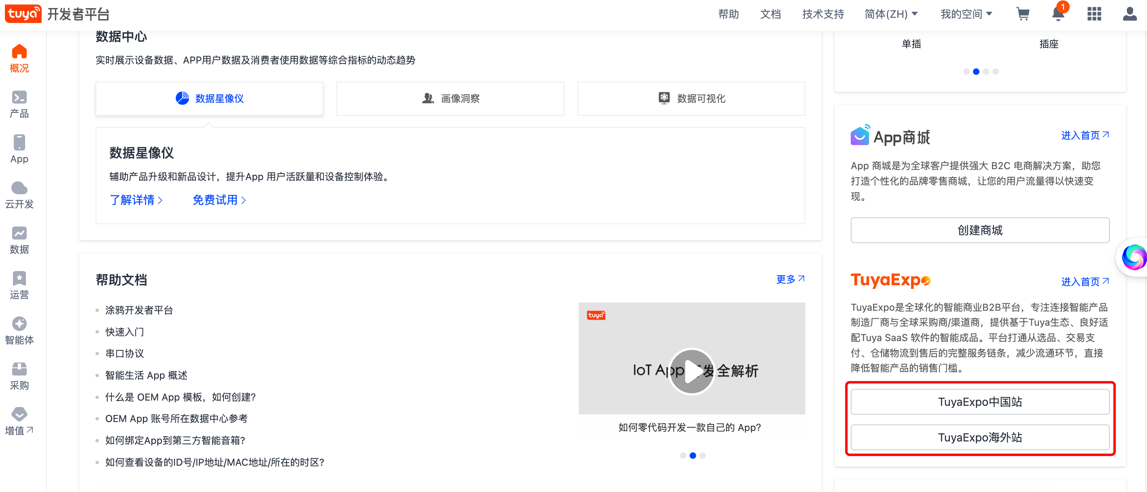Click the Tuya logo in the header
This screenshot has width=1147, height=492.
[23, 13]
